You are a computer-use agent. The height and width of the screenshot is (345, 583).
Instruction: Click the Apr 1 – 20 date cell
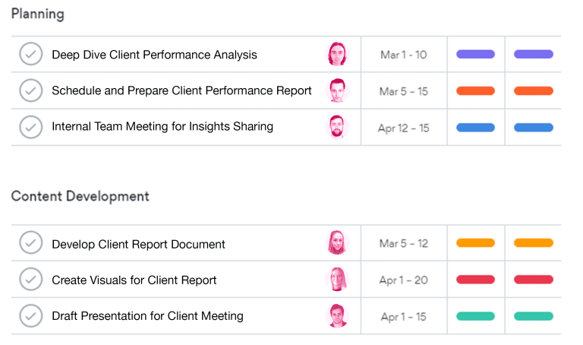(x=403, y=280)
